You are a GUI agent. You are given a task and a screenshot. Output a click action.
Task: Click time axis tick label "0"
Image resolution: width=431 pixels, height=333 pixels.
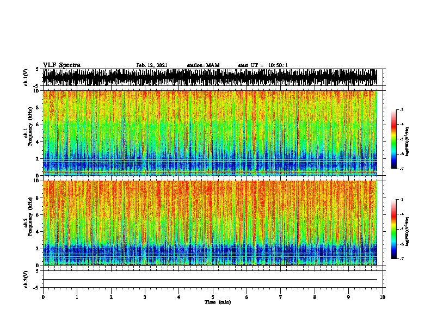point(43,297)
